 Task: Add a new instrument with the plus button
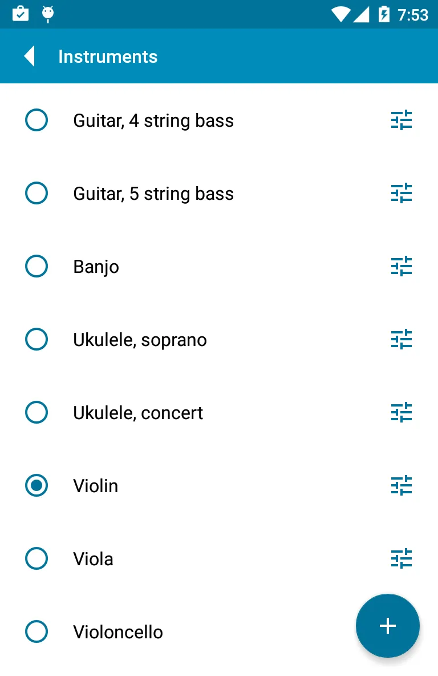click(387, 626)
